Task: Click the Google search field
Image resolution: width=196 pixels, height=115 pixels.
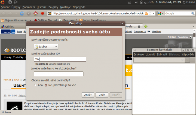Action: point(178,13)
